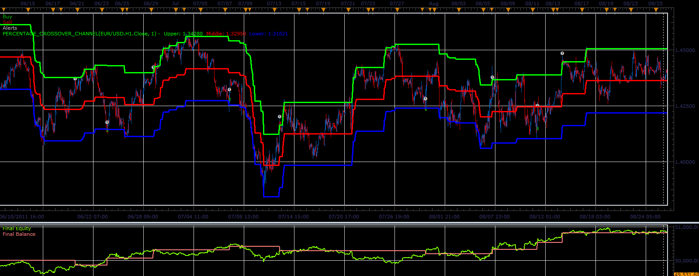Click the 1.45000 price axis label
Viewport: 699px width, 276px height.
685,51
